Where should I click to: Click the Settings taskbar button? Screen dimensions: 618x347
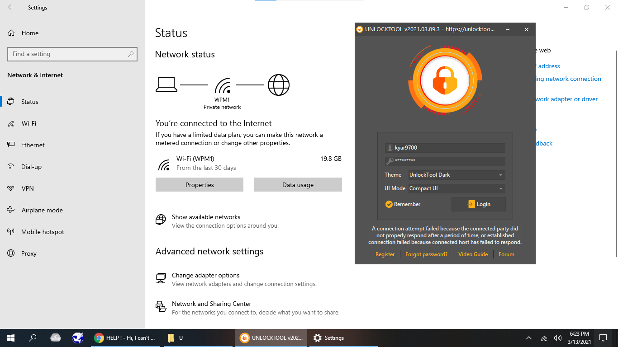pyautogui.click(x=344, y=338)
